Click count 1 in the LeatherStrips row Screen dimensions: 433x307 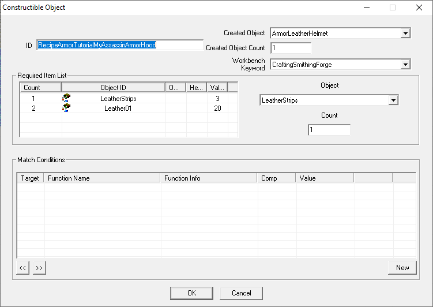pos(33,98)
